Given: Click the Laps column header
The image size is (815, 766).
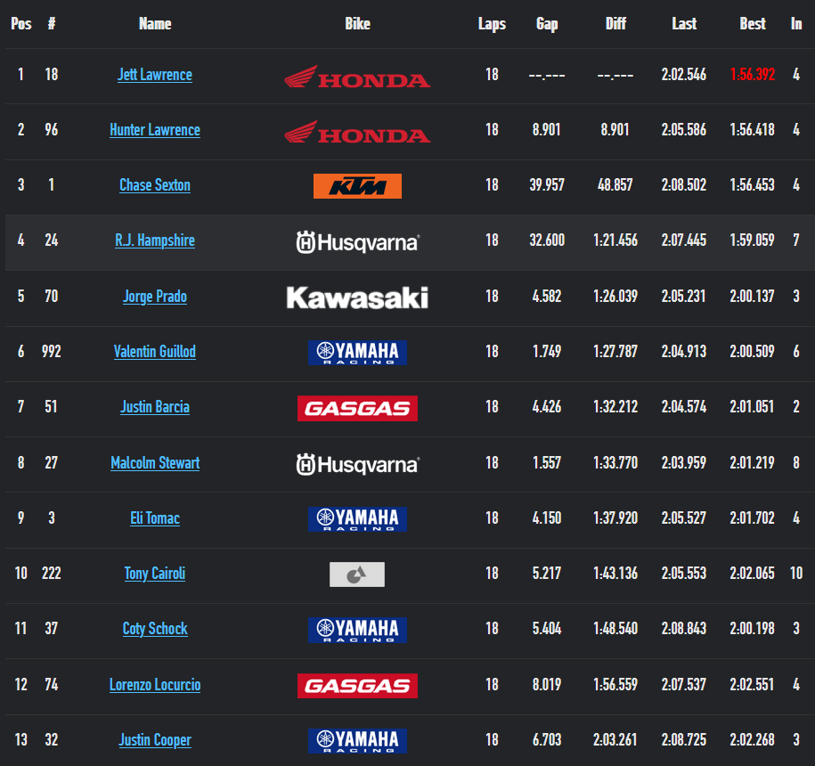Looking at the screenshot, I should (492, 24).
